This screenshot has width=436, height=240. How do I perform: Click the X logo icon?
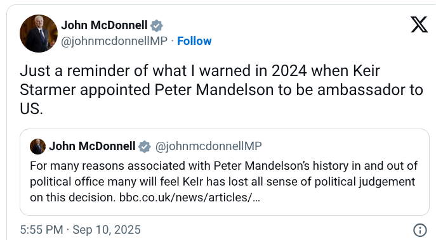pyautogui.click(x=419, y=25)
